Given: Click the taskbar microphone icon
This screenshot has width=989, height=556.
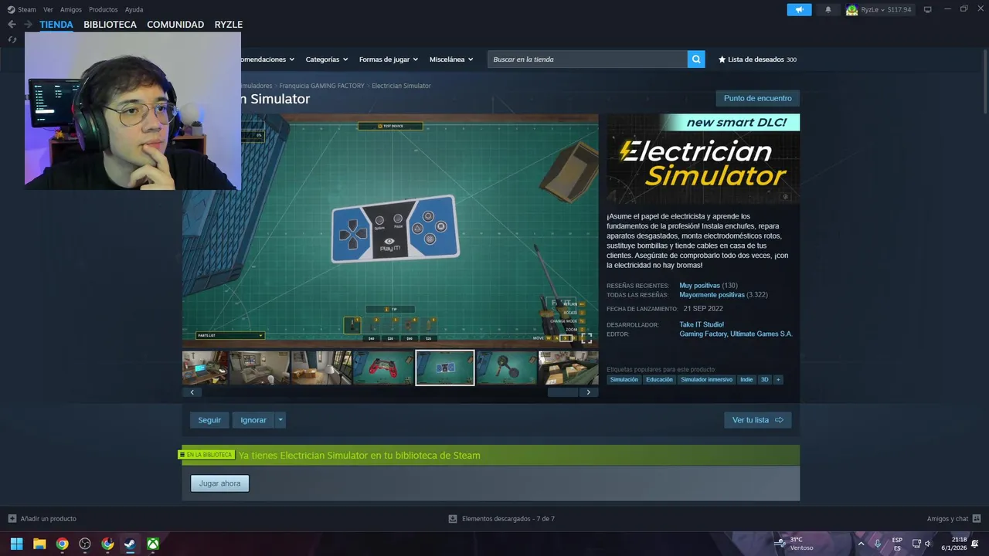Looking at the screenshot, I should pos(878,544).
